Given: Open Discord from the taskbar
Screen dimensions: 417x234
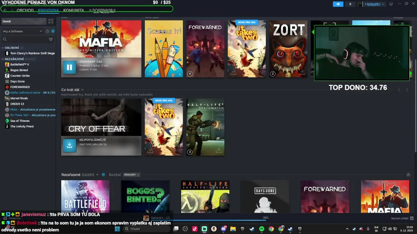Looking at the screenshot, I should tap(223, 229).
